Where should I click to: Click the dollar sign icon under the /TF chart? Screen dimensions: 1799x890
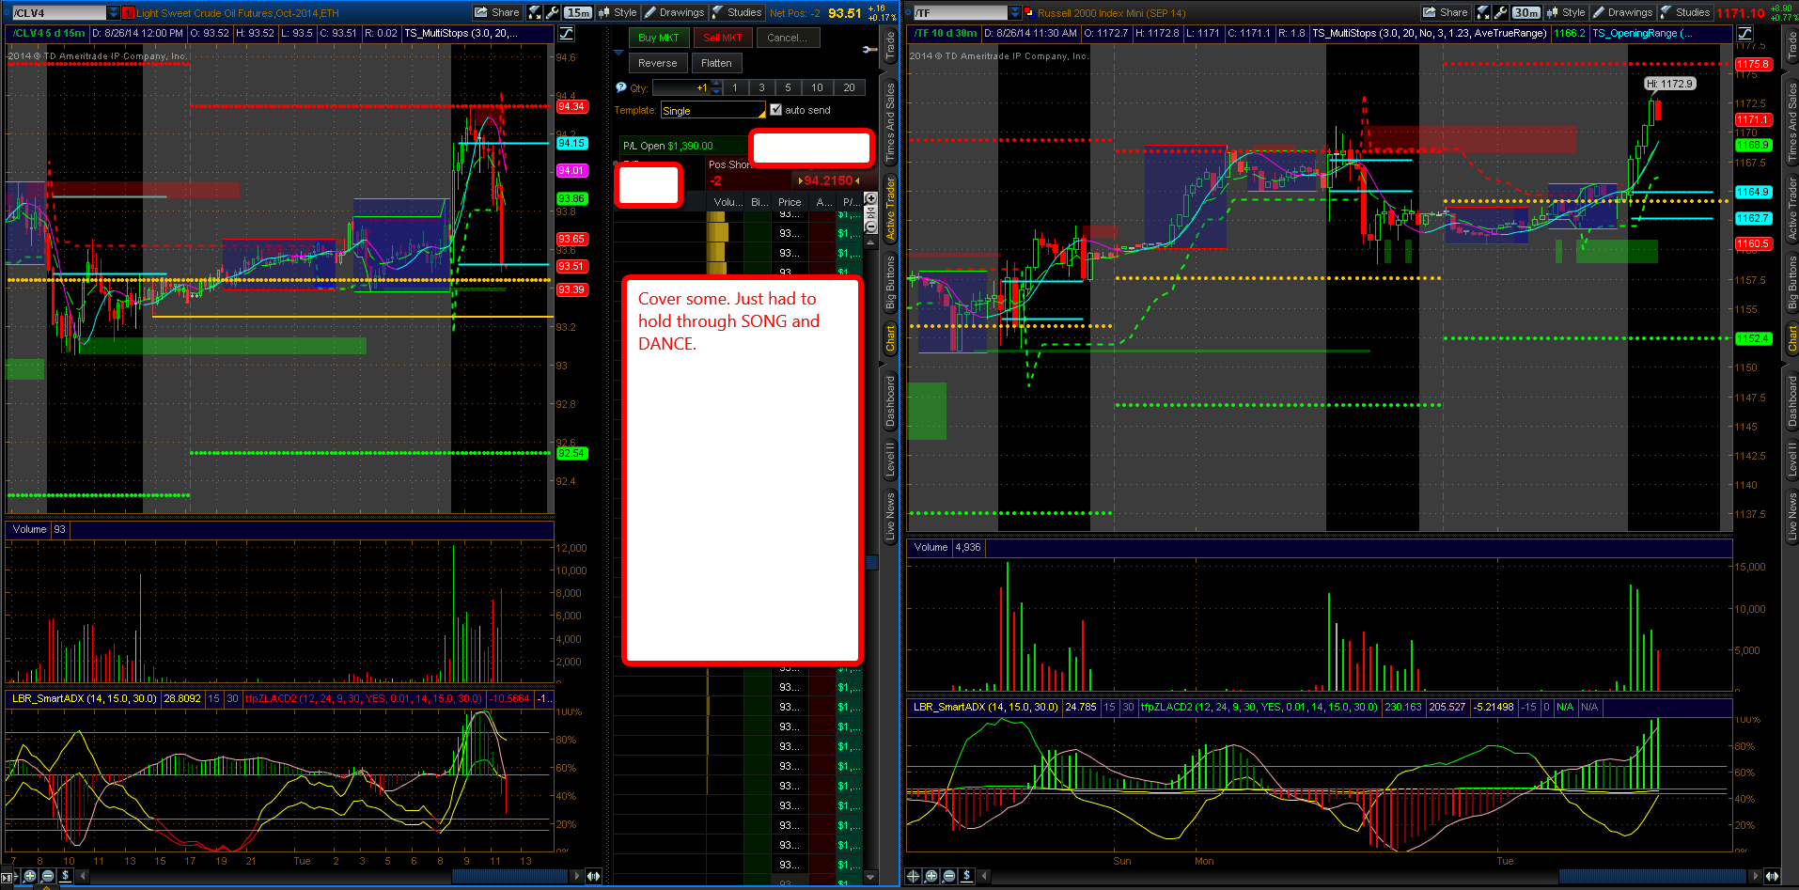(966, 876)
